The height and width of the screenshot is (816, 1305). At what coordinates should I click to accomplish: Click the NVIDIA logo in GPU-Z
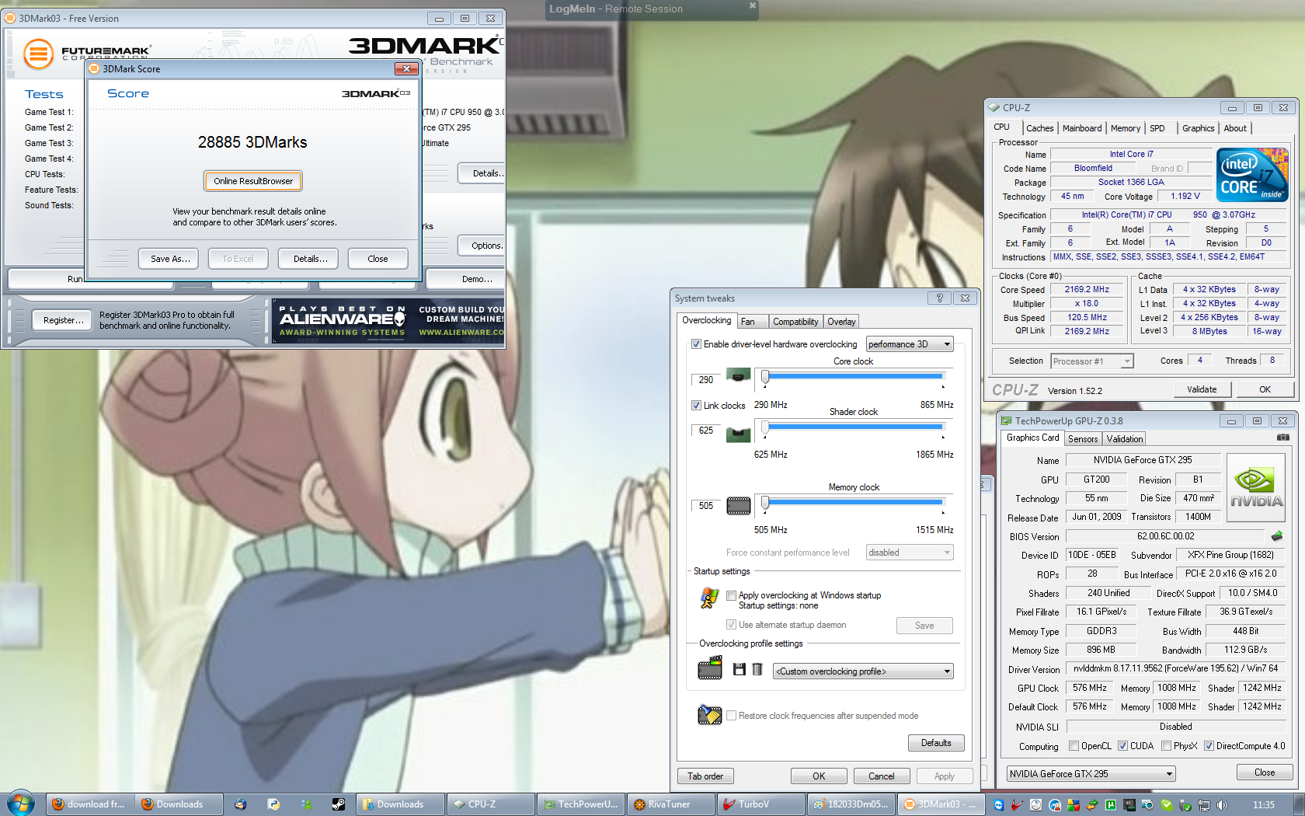point(1255,487)
